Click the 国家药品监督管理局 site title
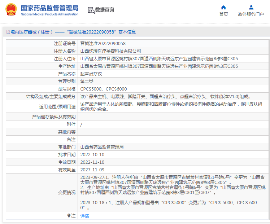270x224 pixels. (49, 8)
